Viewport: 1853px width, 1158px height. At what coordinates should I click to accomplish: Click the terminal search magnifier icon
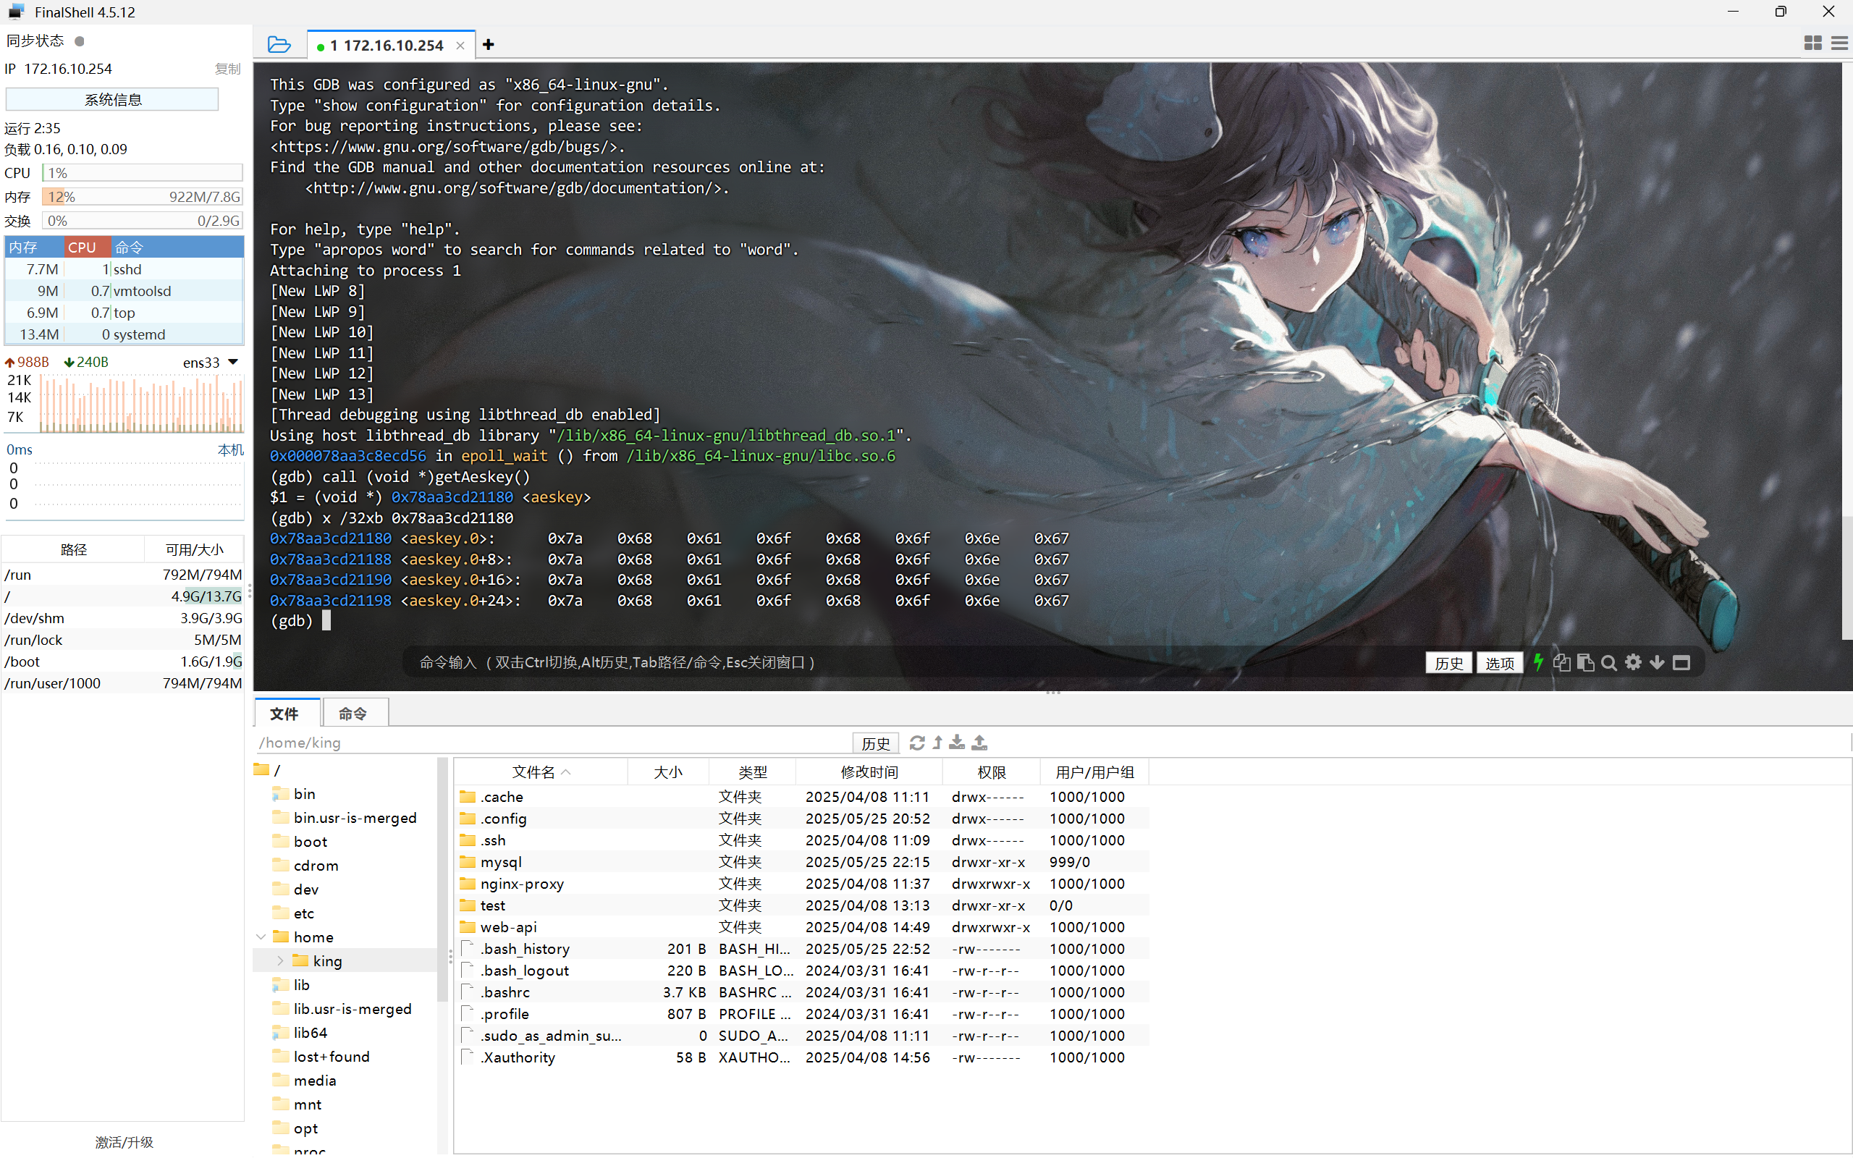tap(1609, 662)
